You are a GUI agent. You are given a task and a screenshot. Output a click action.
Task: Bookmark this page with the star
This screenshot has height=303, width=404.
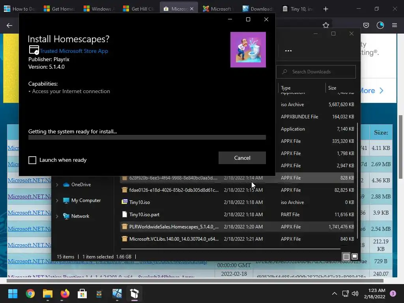pyautogui.click(x=325, y=25)
